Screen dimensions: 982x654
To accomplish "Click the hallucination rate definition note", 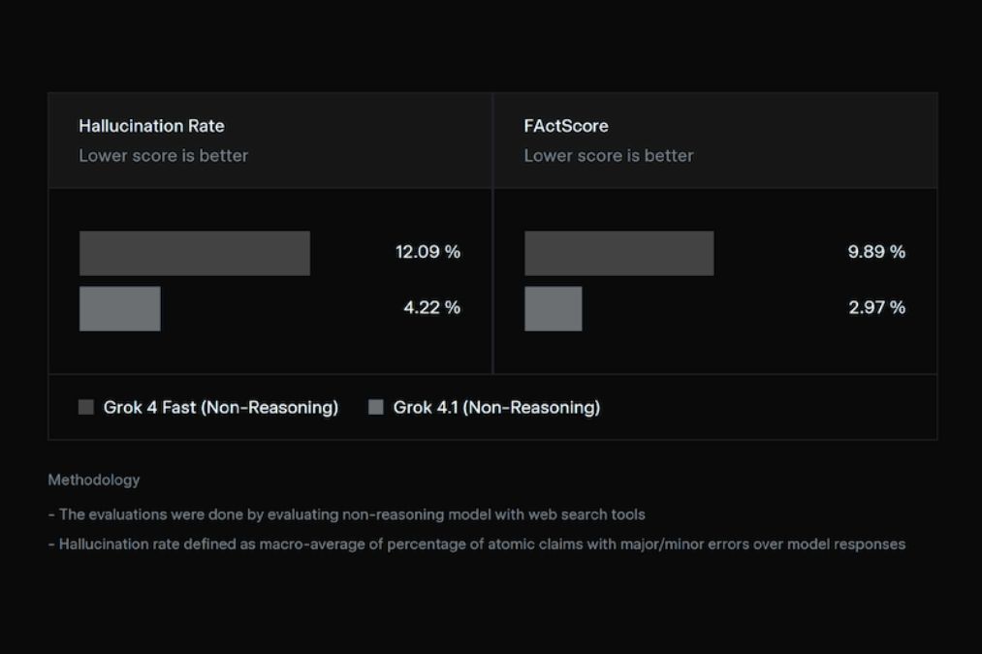I will (x=476, y=545).
